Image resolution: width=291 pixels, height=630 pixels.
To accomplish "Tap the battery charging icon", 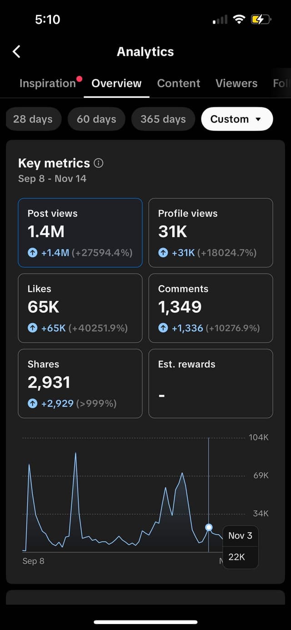I will (x=261, y=19).
